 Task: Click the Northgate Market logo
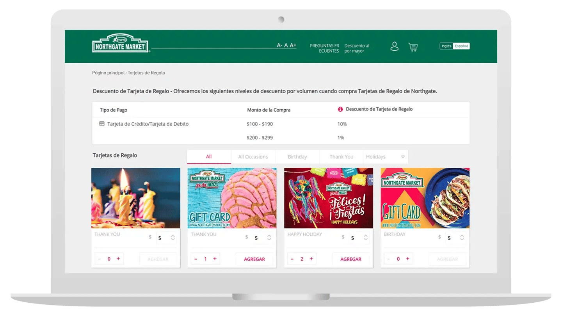click(x=120, y=44)
